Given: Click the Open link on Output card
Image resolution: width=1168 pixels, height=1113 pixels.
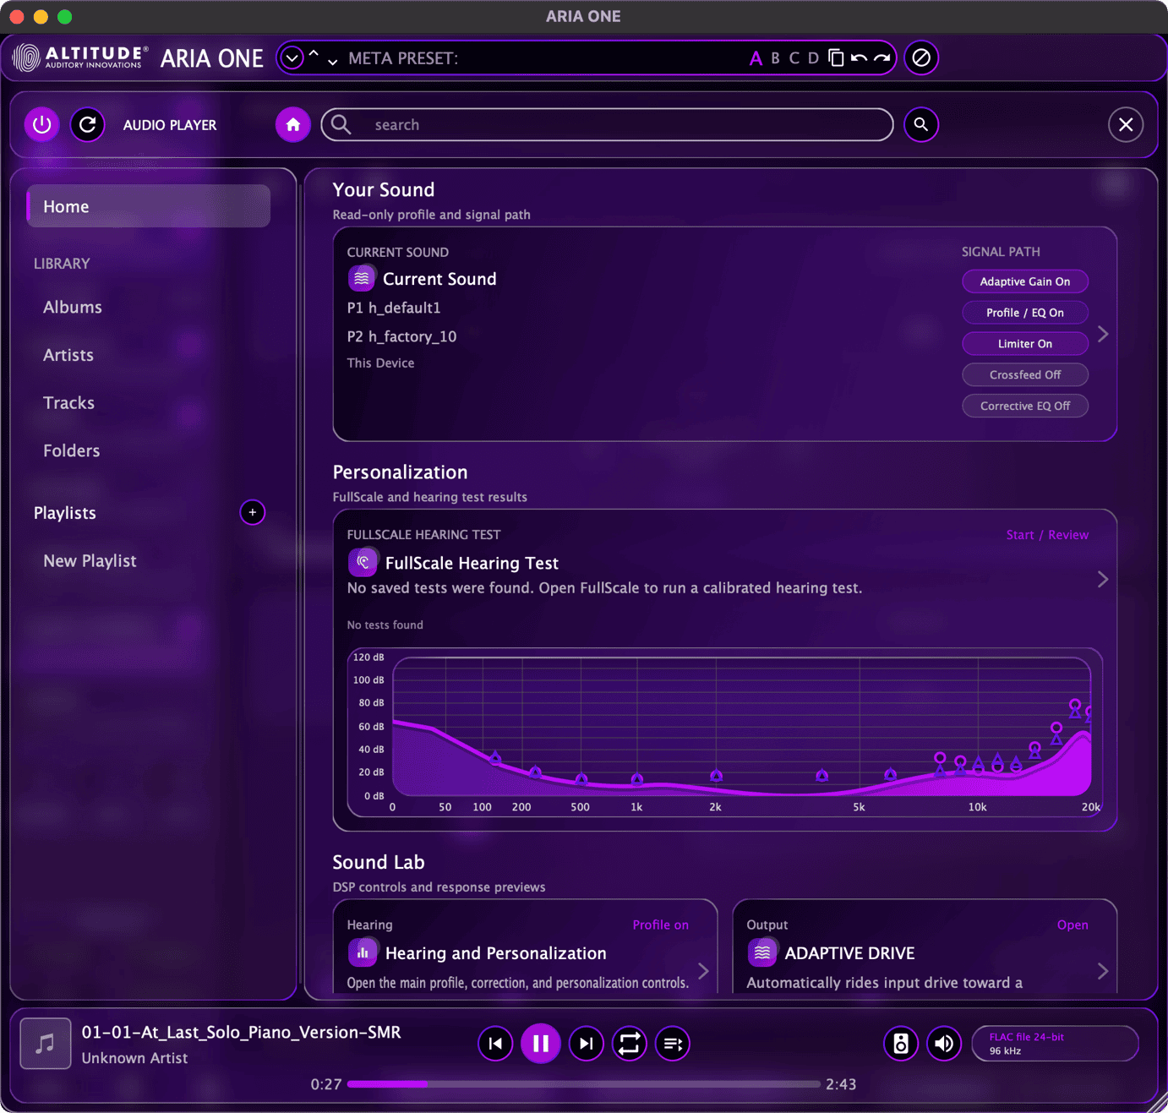Looking at the screenshot, I should pyautogui.click(x=1072, y=925).
